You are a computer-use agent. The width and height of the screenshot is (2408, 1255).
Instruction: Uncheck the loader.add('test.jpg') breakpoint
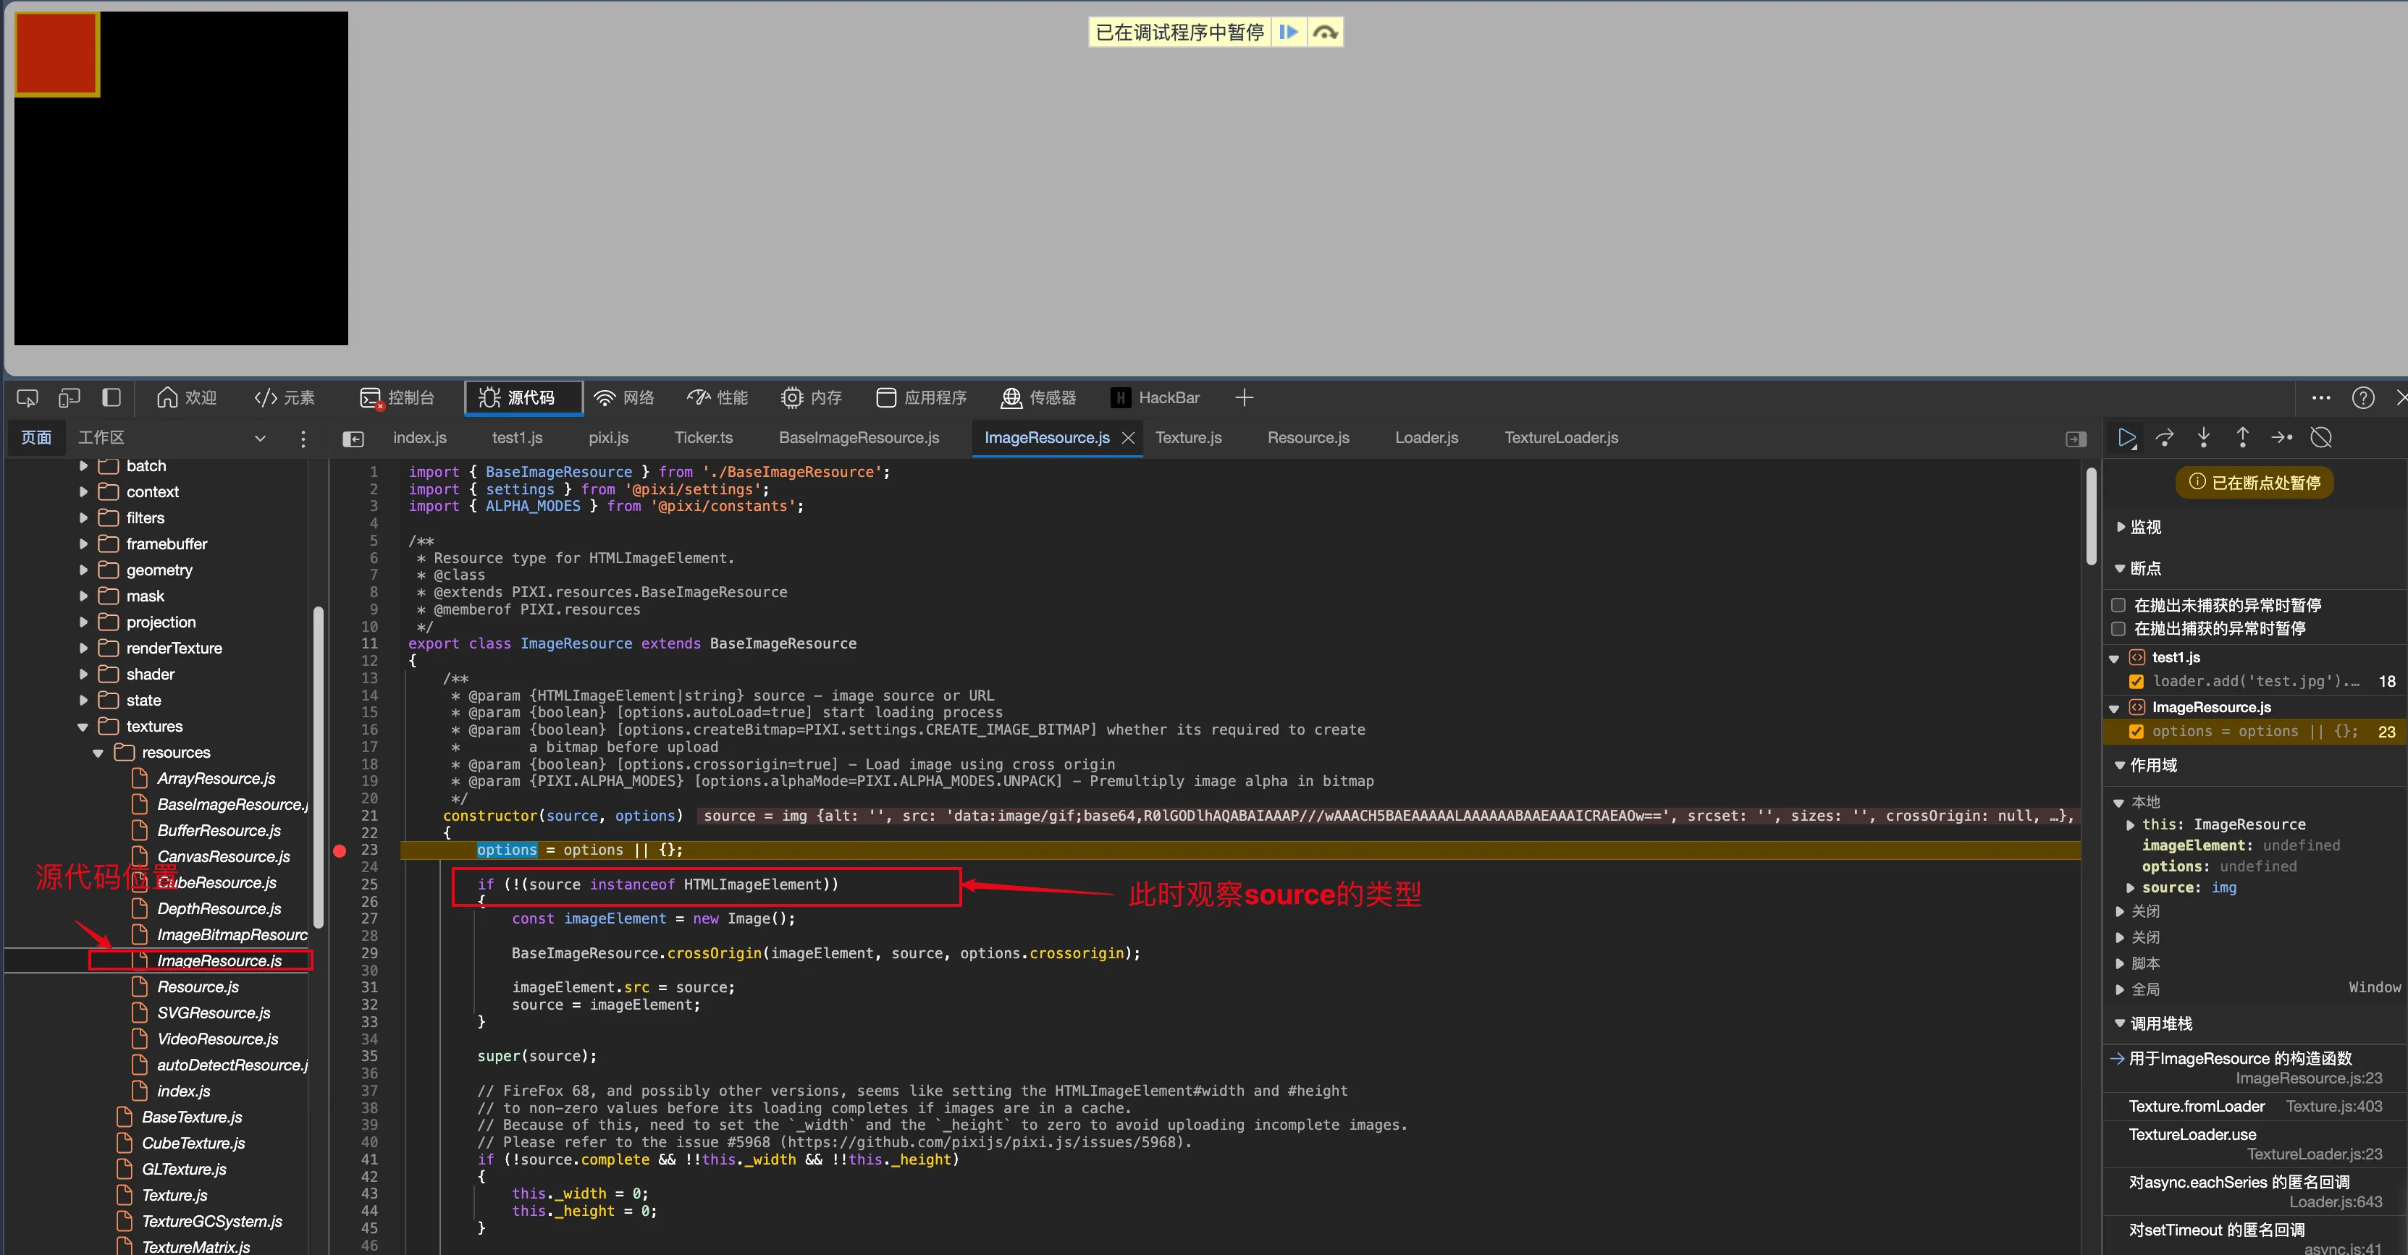pyautogui.click(x=2136, y=681)
